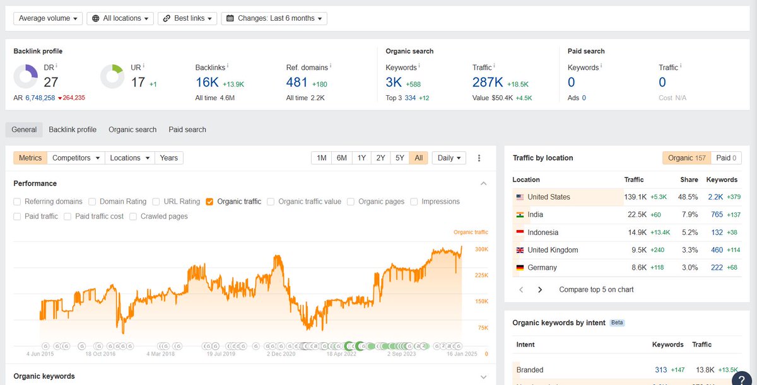Click the Compare top 5 on chart link
The width and height of the screenshot is (757, 385).
point(596,289)
